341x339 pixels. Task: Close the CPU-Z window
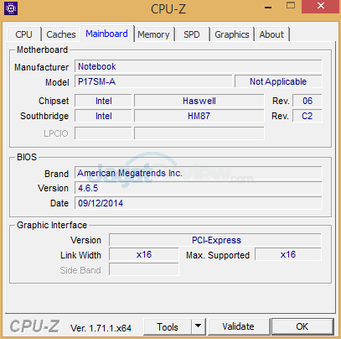click(x=321, y=6)
